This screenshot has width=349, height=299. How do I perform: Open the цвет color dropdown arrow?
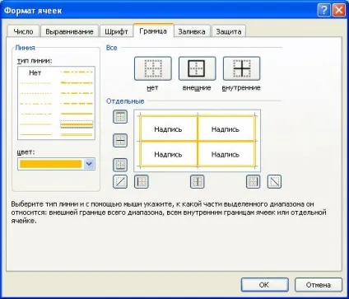pyautogui.click(x=89, y=164)
